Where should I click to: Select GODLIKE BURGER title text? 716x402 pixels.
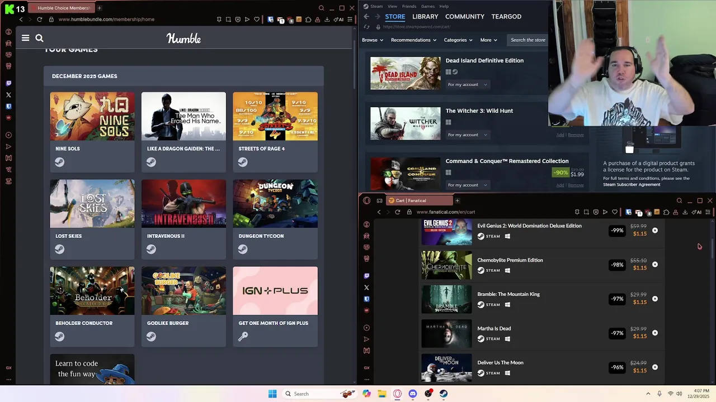pyautogui.click(x=168, y=323)
